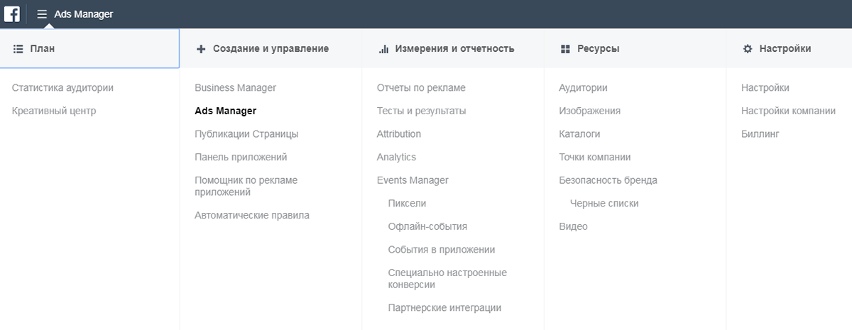The image size is (852, 330).
Task: Click the Facebook logo icon
Action: pyautogui.click(x=12, y=13)
